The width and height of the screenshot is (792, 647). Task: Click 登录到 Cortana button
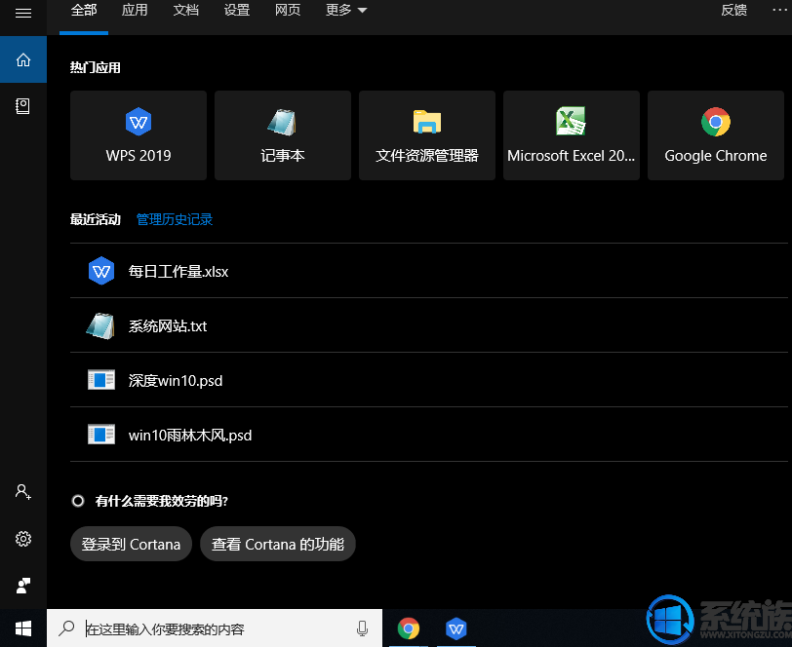pos(131,544)
